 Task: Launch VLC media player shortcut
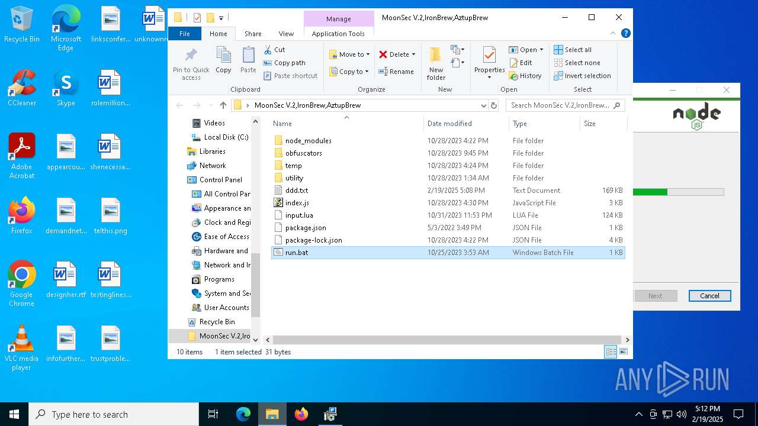[22, 348]
